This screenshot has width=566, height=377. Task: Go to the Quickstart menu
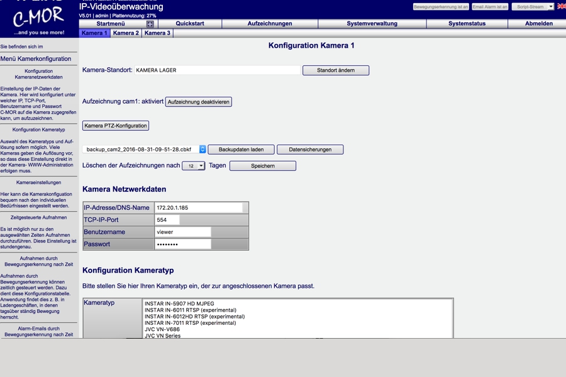(x=190, y=23)
